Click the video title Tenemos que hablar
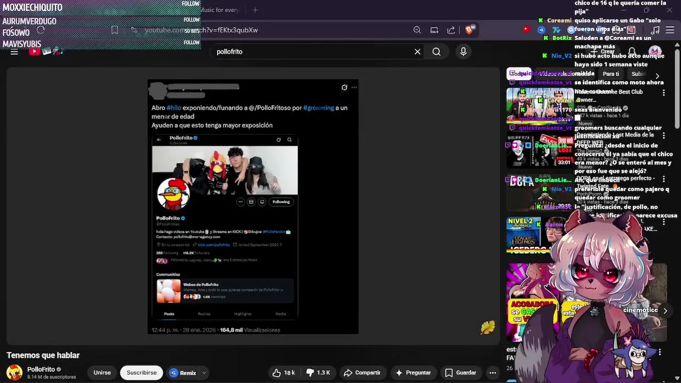The height and width of the screenshot is (383, 681). (x=43, y=355)
